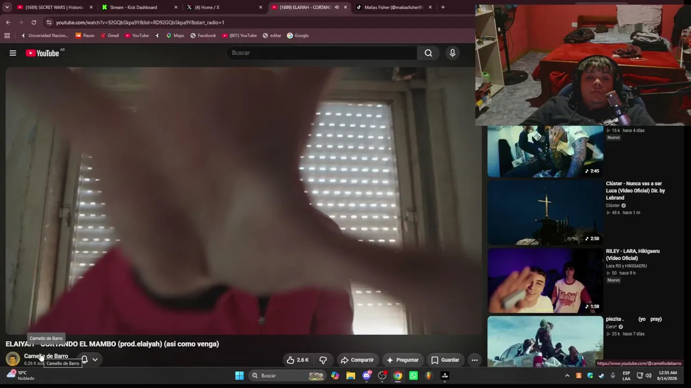Image resolution: width=691 pixels, height=388 pixels.
Task: Dislike the video with thumbs down
Action: 323,360
